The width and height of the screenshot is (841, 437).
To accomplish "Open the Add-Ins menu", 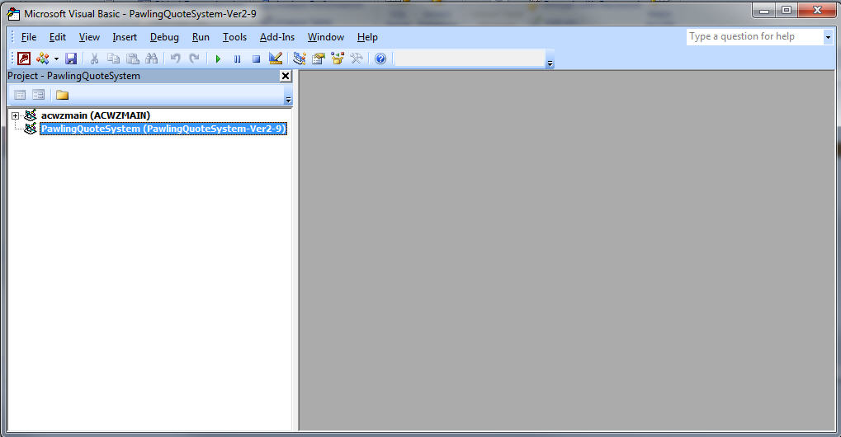I will (x=276, y=37).
